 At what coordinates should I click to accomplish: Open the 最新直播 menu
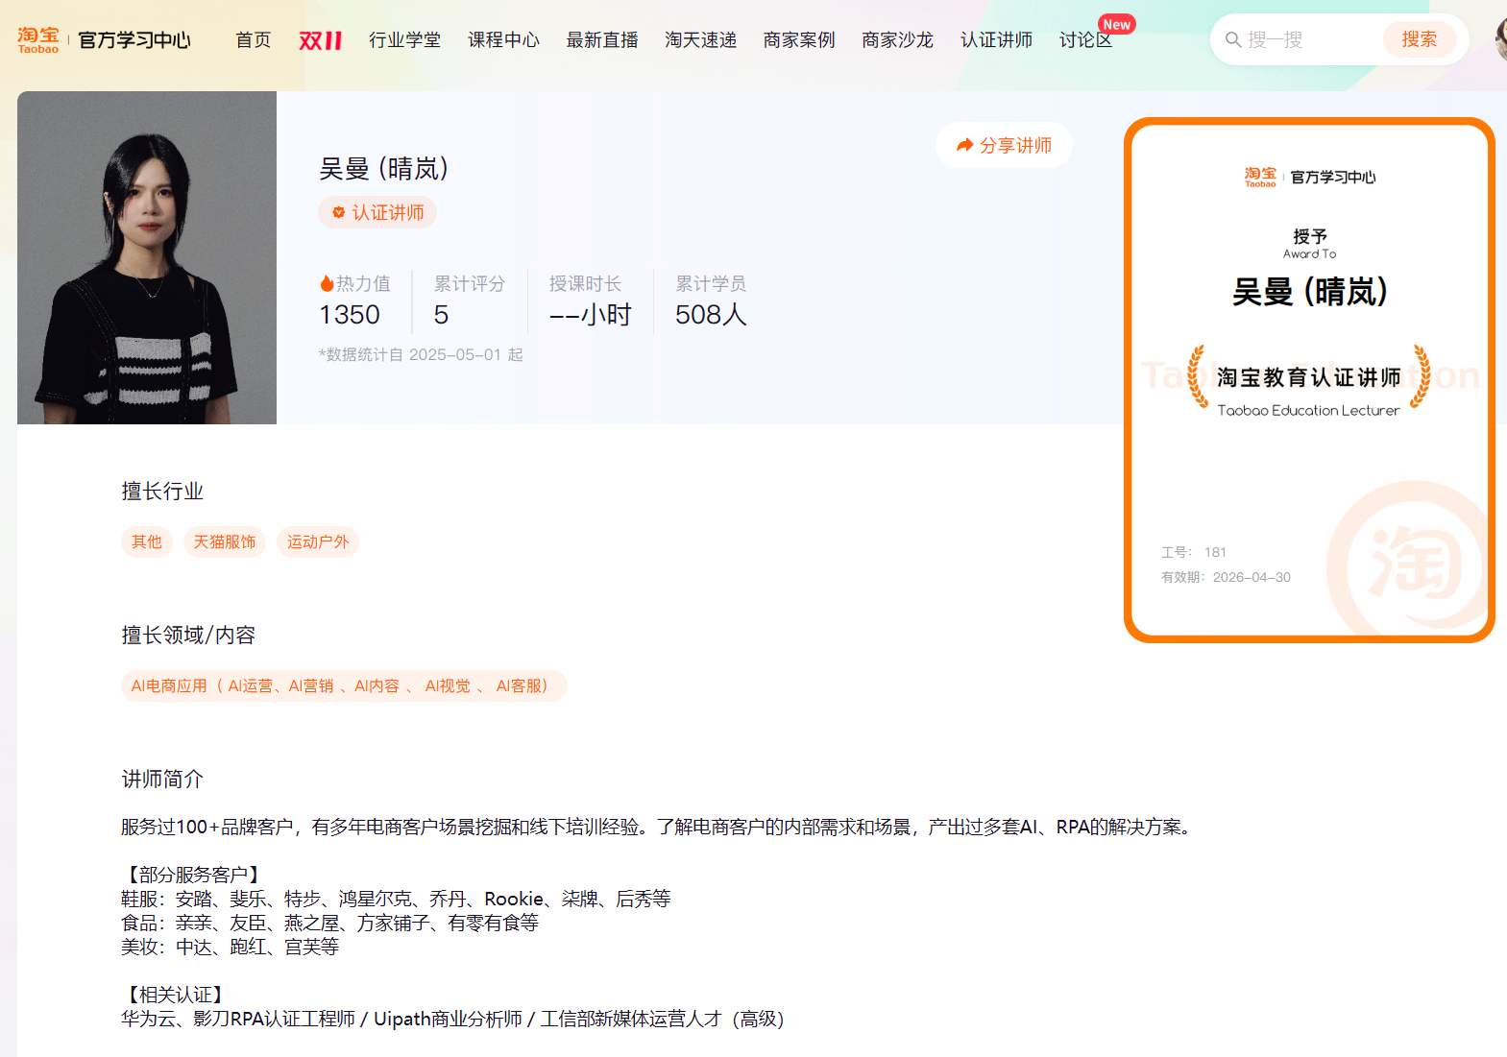[602, 39]
